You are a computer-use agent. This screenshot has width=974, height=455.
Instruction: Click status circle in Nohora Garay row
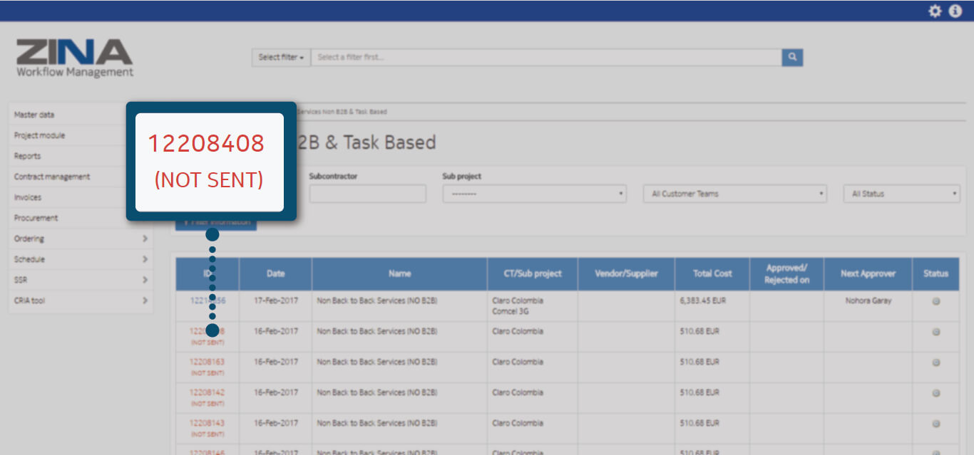coord(936,301)
